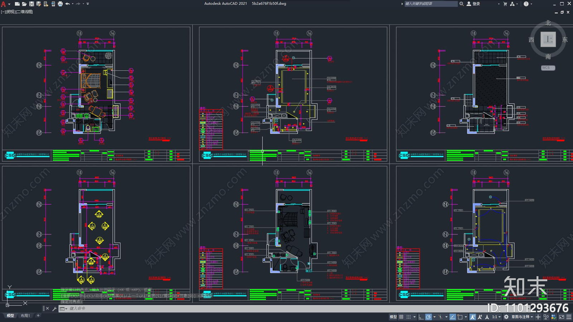Open the command line customize wrench icon
The width and height of the screenshot is (573, 322).
pos(54,308)
